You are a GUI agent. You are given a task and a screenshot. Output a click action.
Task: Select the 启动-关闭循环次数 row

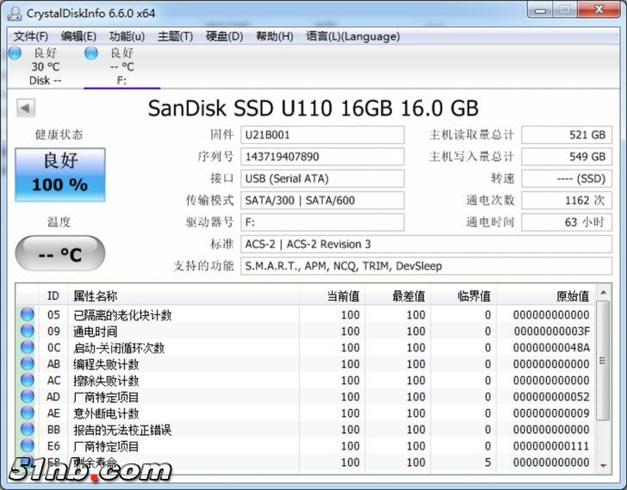click(306, 347)
